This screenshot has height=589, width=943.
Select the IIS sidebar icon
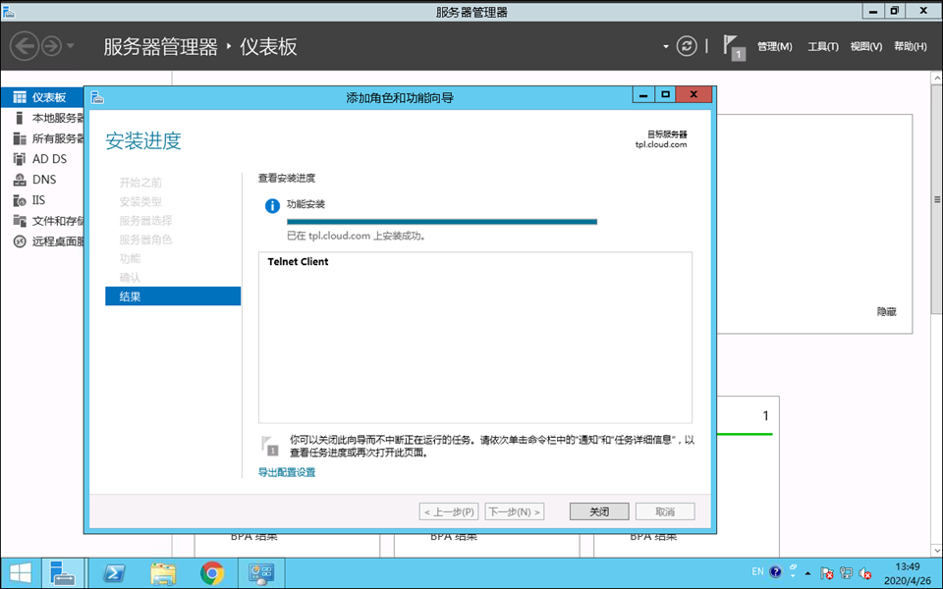click(x=20, y=200)
